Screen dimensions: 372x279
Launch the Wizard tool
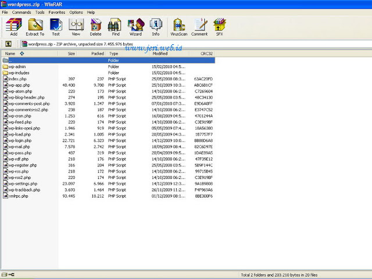[x=135, y=26]
